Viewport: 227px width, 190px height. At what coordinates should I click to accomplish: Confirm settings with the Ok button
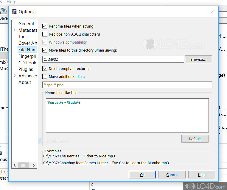tap(142, 175)
